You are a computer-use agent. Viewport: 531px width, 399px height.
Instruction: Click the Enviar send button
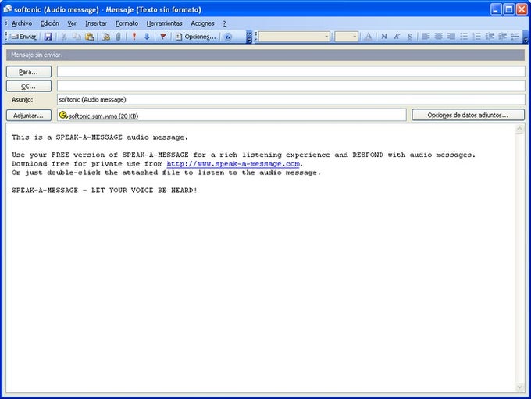point(23,37)
